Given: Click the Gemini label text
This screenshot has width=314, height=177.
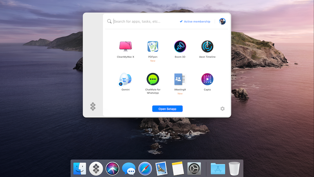Looking at the screenshot, I should [x=126, y=90].
